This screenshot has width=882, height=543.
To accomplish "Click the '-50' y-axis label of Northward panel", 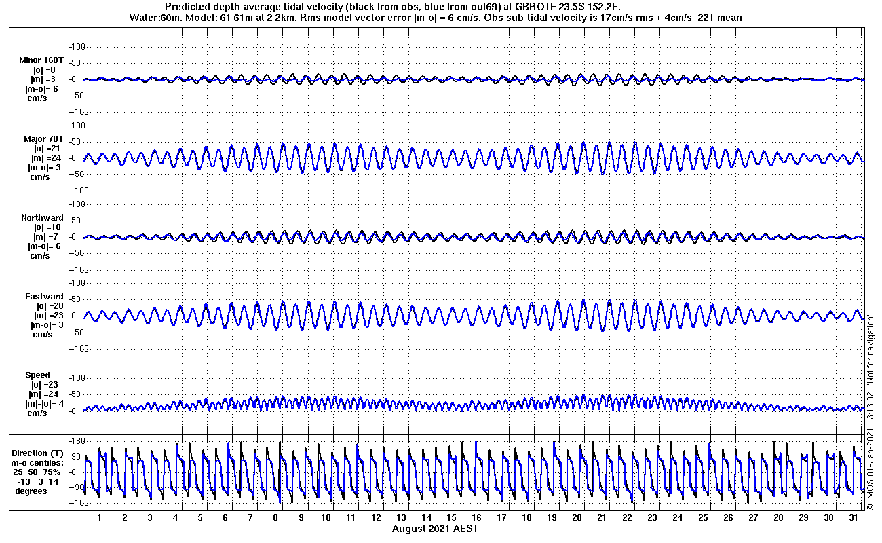I will point(77,253).
